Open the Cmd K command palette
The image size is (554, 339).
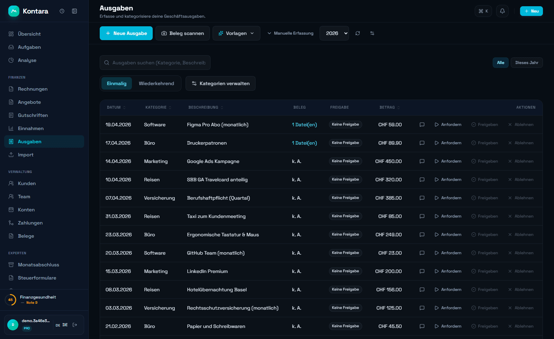pos(483,11)
